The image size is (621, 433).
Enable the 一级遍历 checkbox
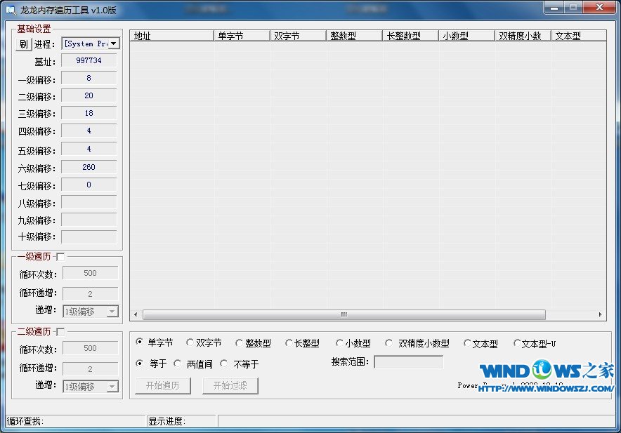60,257
